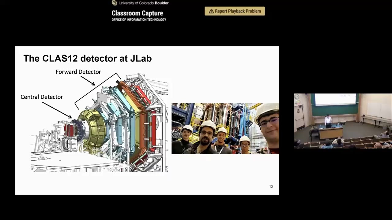Click the warning triangle icon in Report button
Image resolution: width=392 pixels, height=220 pixels.
tap(211, 11)
